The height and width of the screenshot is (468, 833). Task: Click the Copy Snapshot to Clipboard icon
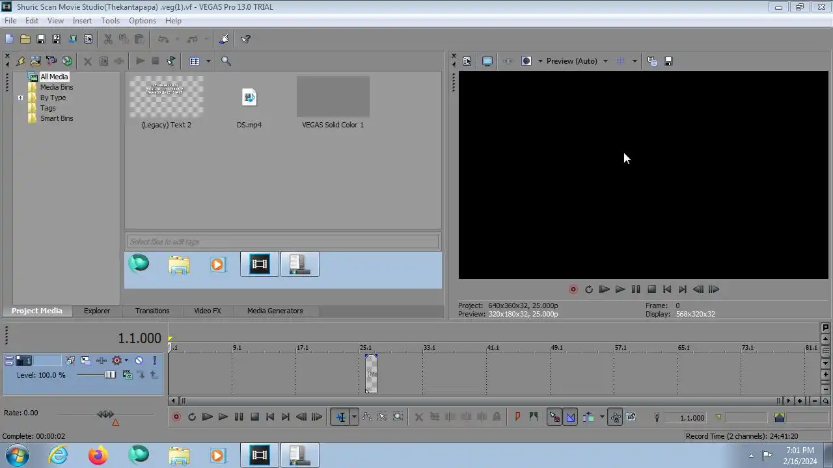[x=652, y=61]
